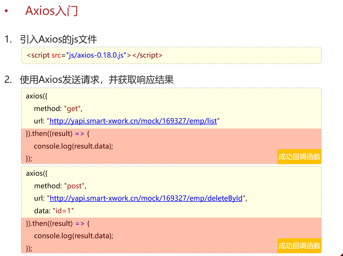Click the 成功回调函数 label in the post example
Screen dimensions: 343x256
(x=299, y=246)
